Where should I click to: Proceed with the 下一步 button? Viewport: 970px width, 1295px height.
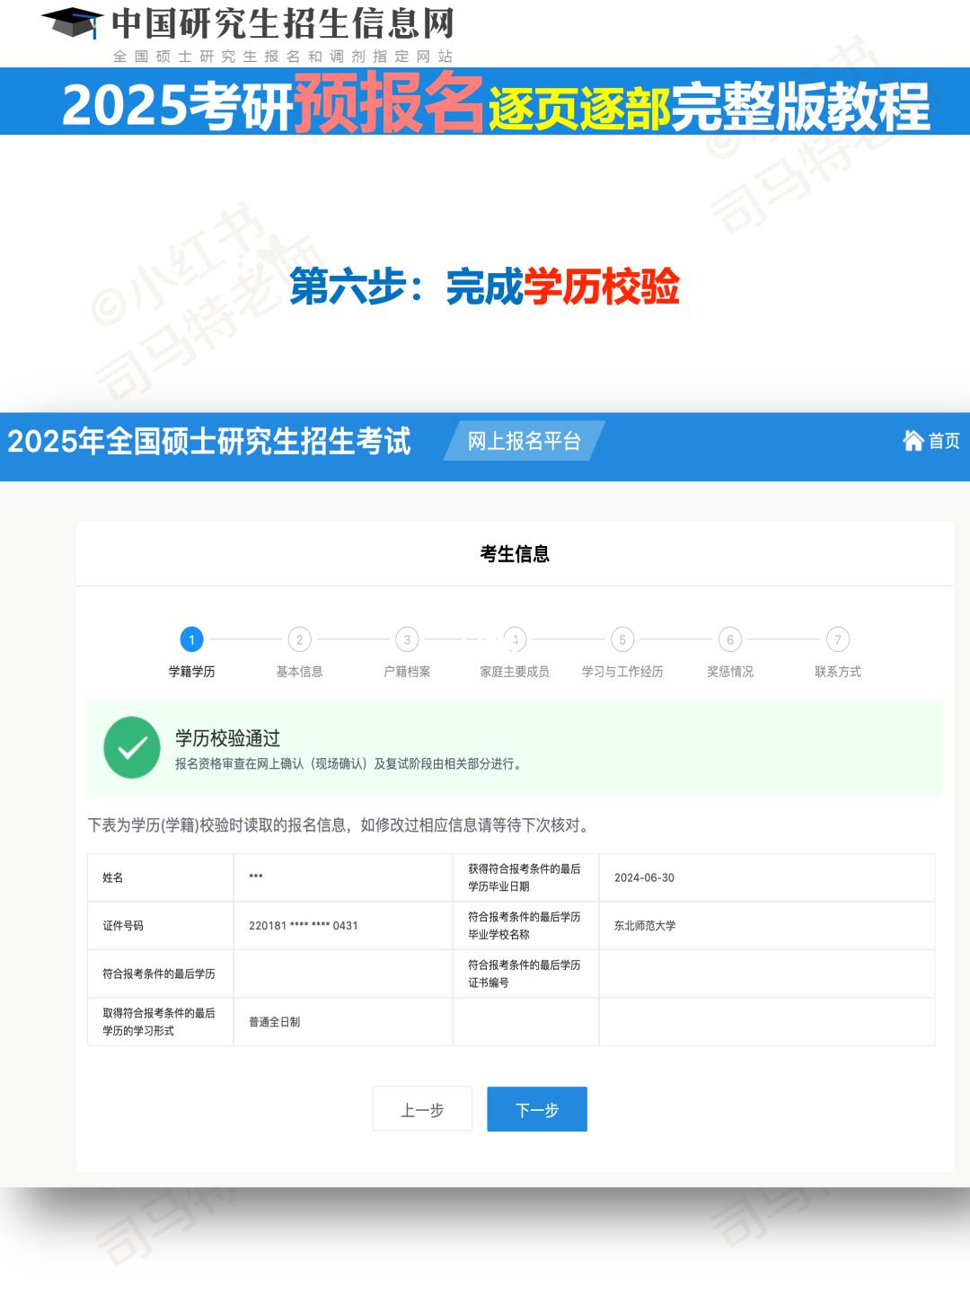click(x=537, y=1109)
